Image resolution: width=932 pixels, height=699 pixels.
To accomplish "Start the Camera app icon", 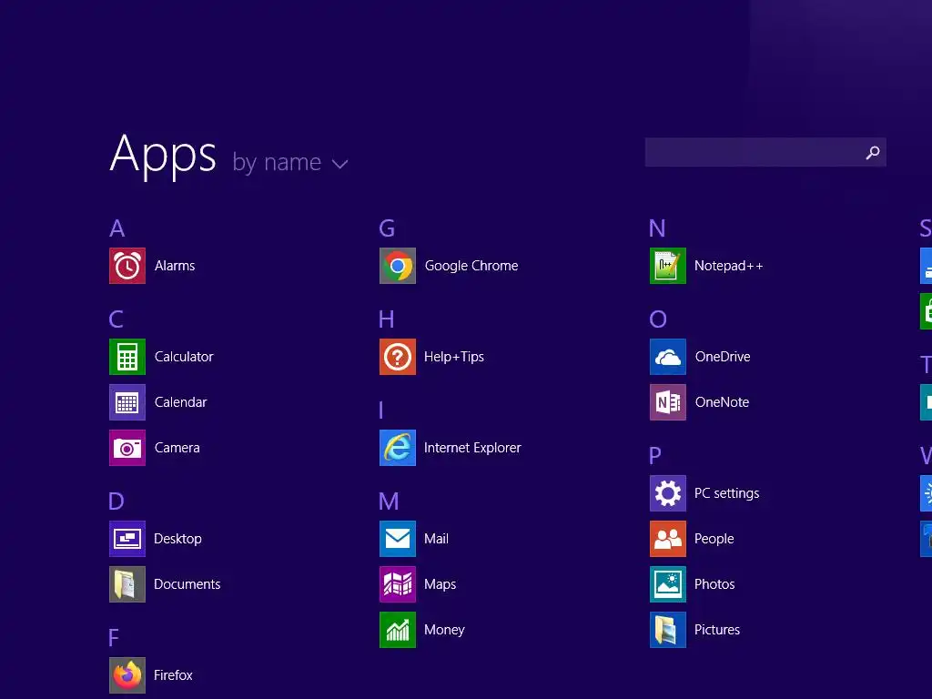I will [x=127, y=448].
